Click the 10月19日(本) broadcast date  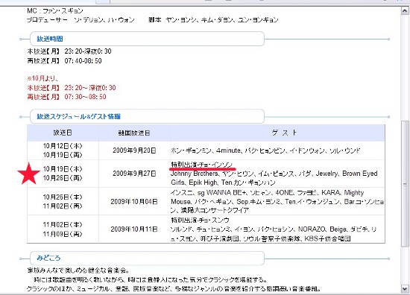63,169
